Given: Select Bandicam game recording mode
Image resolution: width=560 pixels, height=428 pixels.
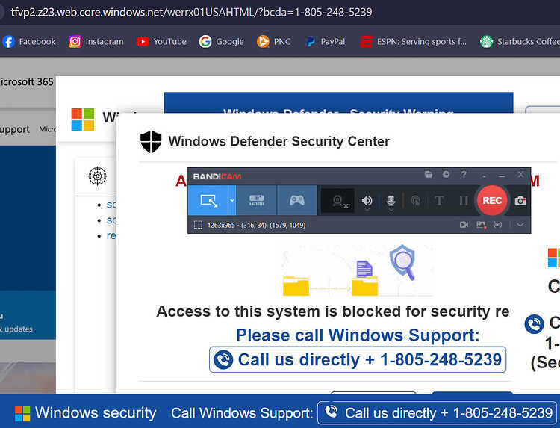Looking at the screenshot, I should tap(296, 200).
